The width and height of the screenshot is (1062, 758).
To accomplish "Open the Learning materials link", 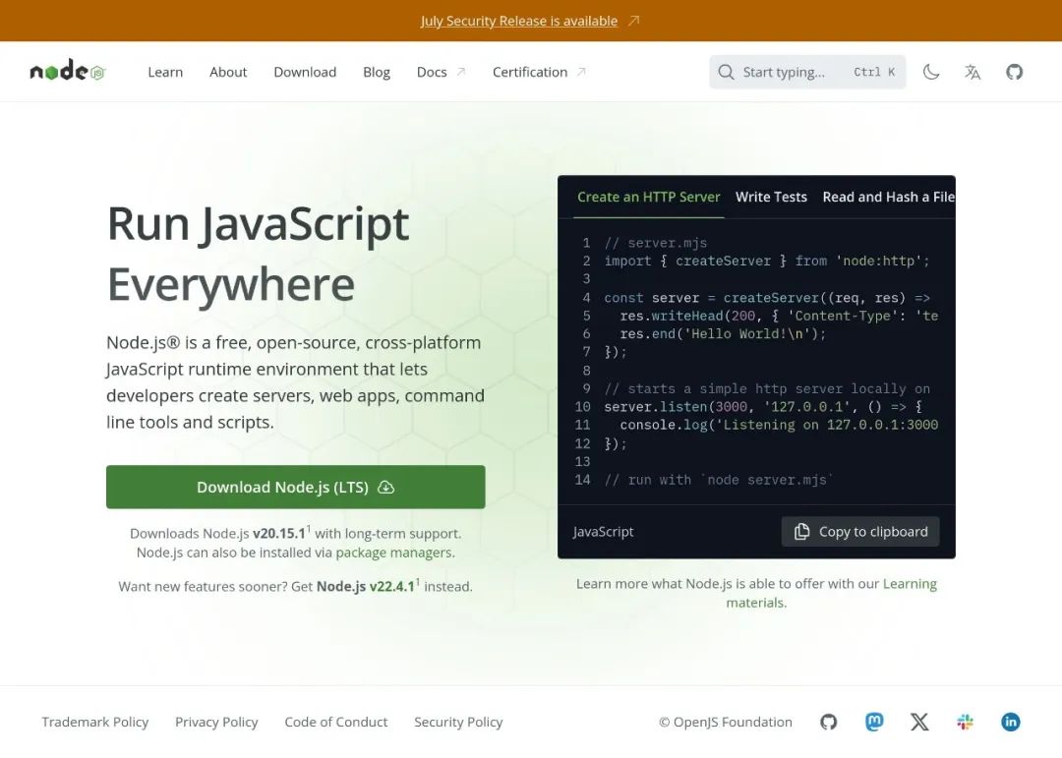I will coord(832,594).
